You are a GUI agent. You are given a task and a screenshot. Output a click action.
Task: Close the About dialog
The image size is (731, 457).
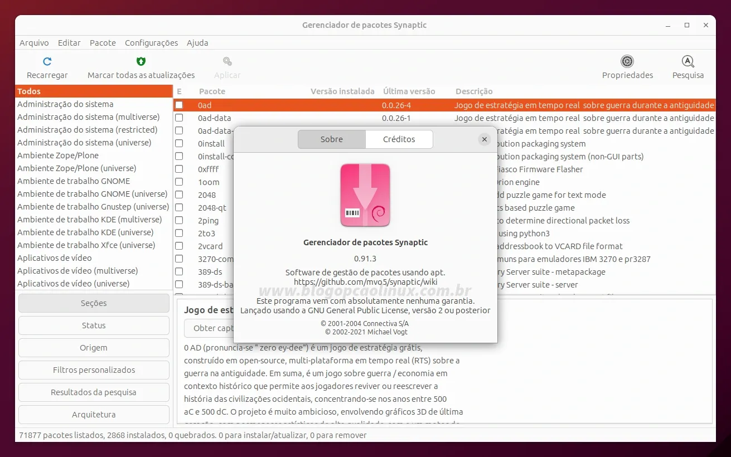coord(485,139)
